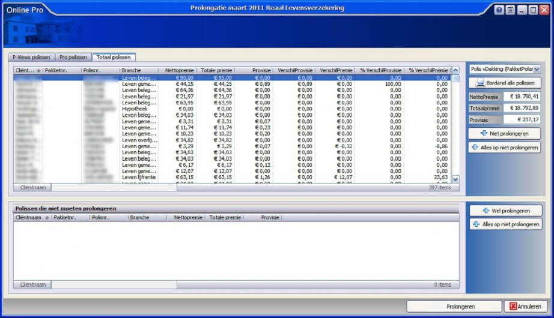Click the Prolongeren button
This screenshot has height=318, width=554.
[x=454, y=307]
